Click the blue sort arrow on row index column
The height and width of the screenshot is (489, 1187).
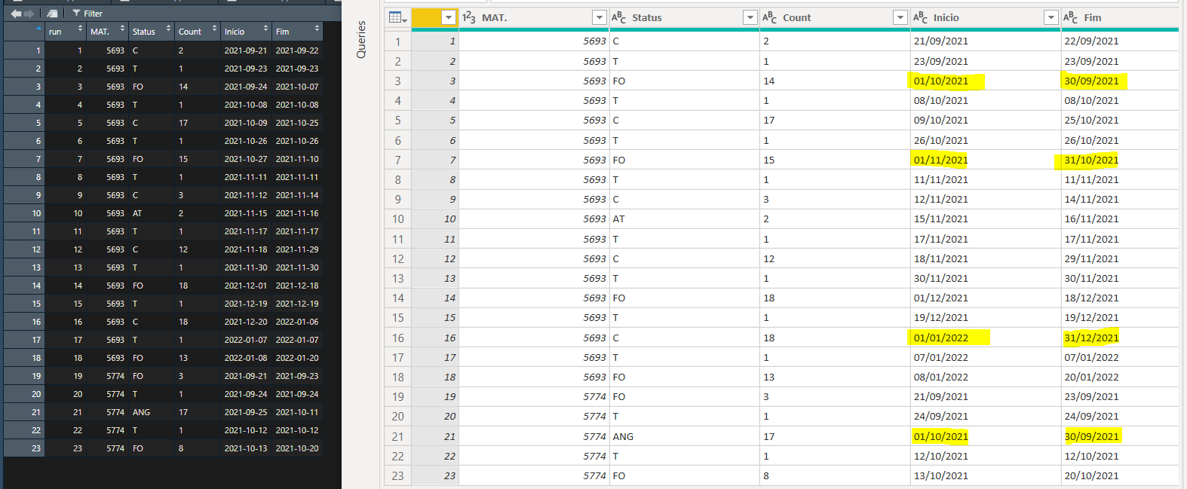click(39, 29)
